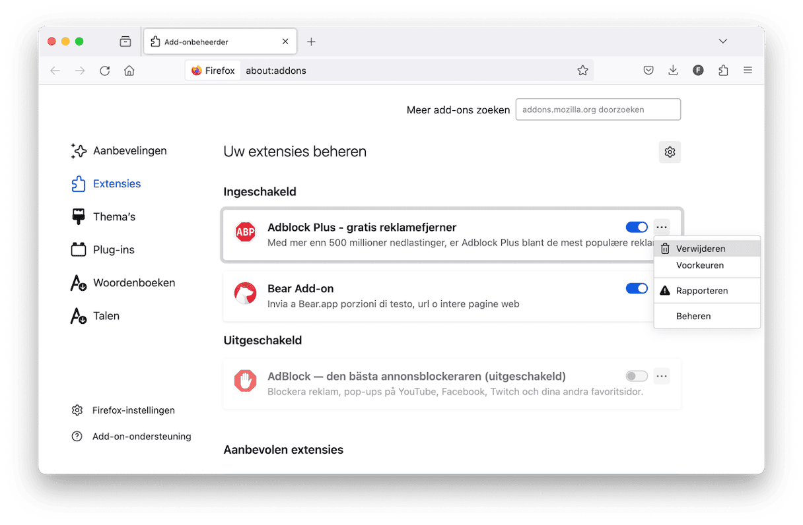
Task: Click the Adblock Plus description text
Action: (x=460, y=243)
